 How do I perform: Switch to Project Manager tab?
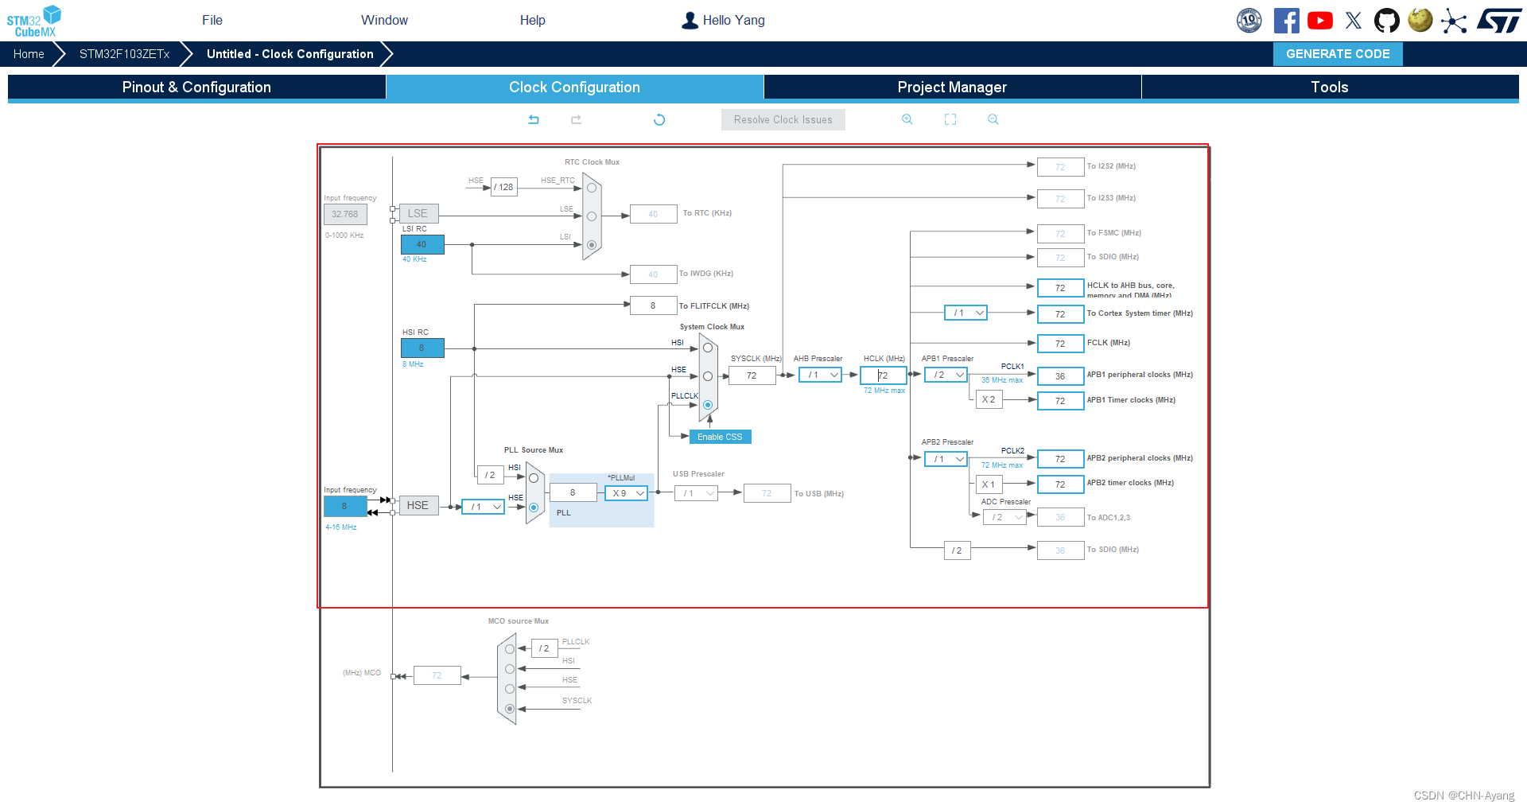[x=952, y=88]
